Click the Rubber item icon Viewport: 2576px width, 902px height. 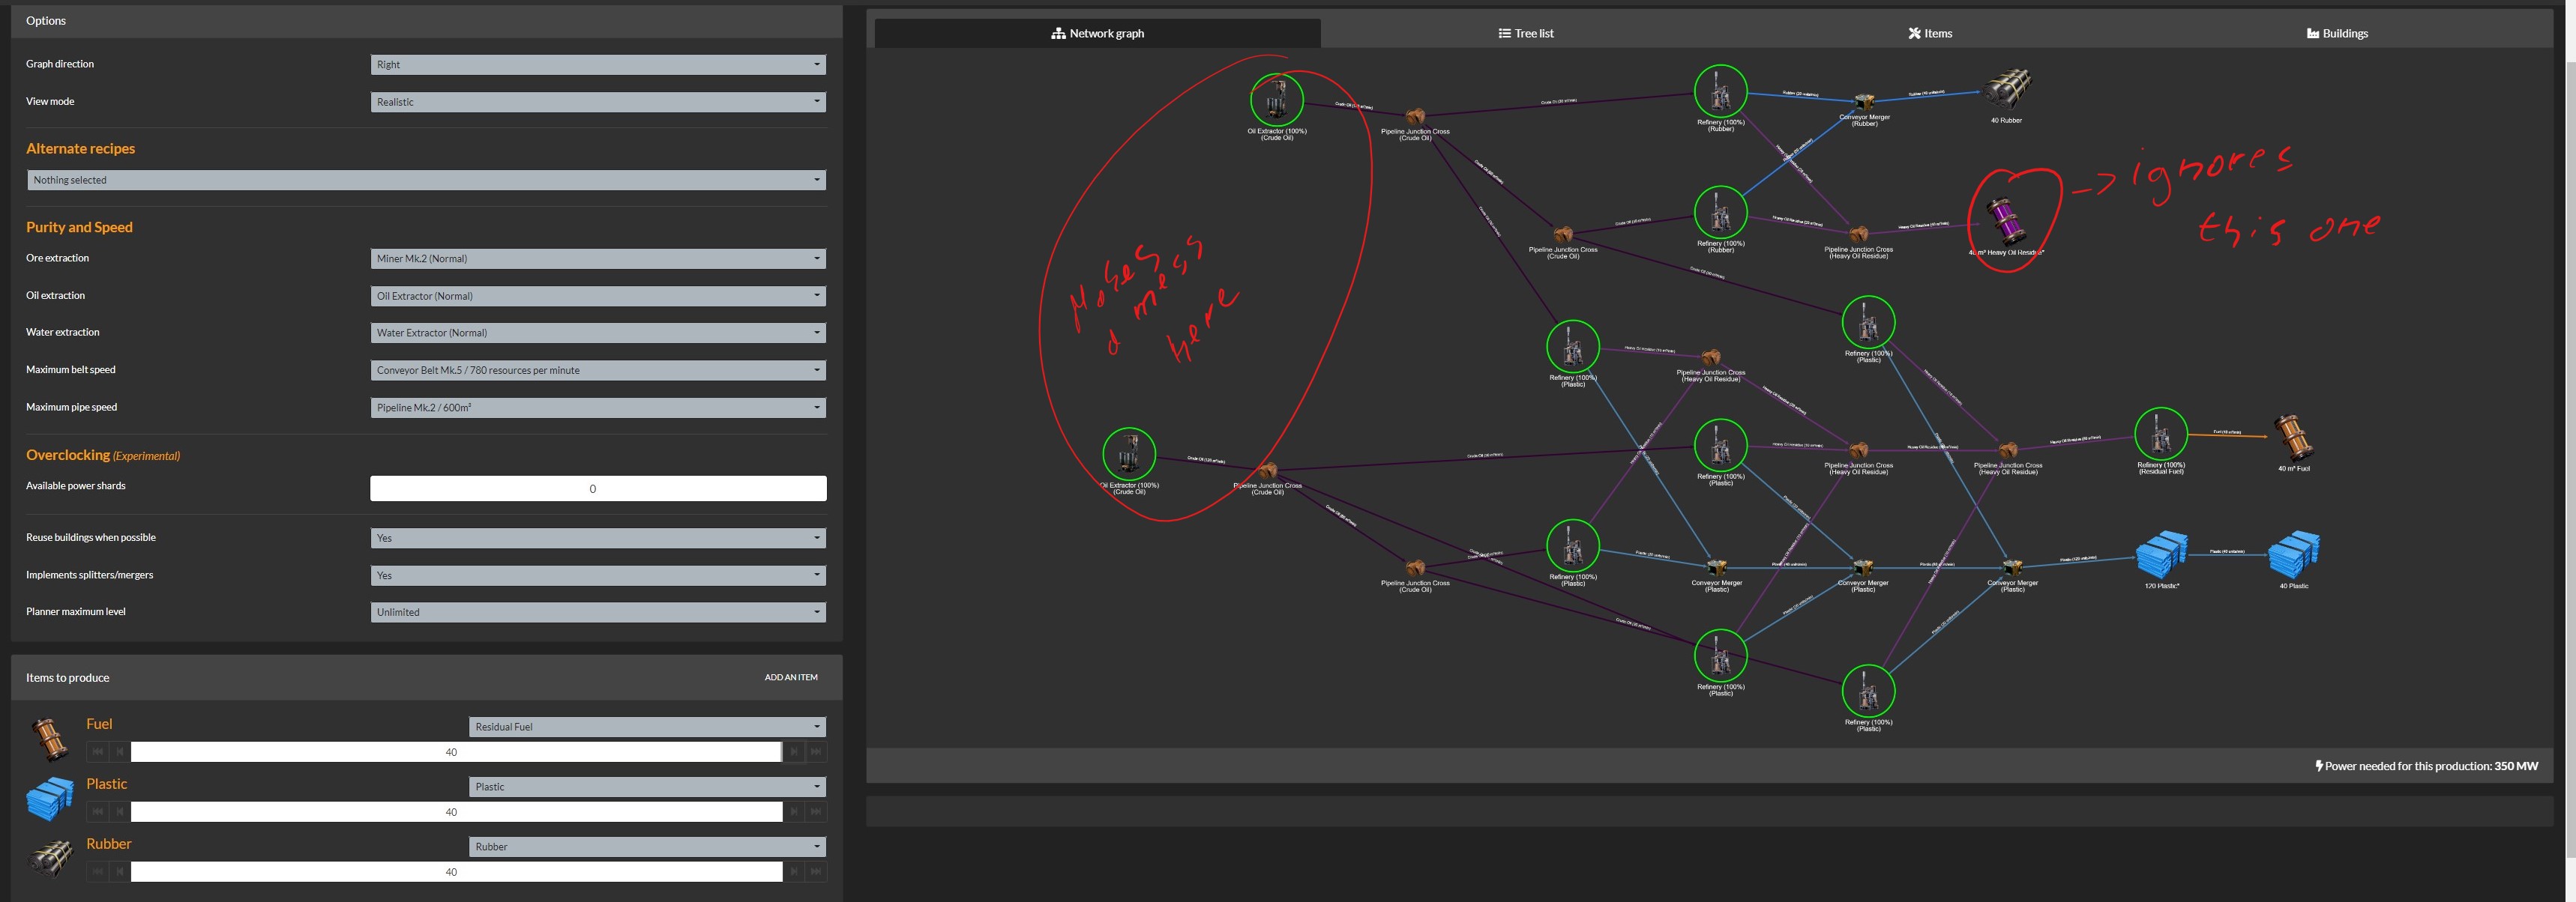(50, 858)
